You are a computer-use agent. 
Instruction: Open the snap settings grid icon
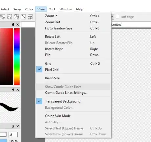click(x=30, y=17)
